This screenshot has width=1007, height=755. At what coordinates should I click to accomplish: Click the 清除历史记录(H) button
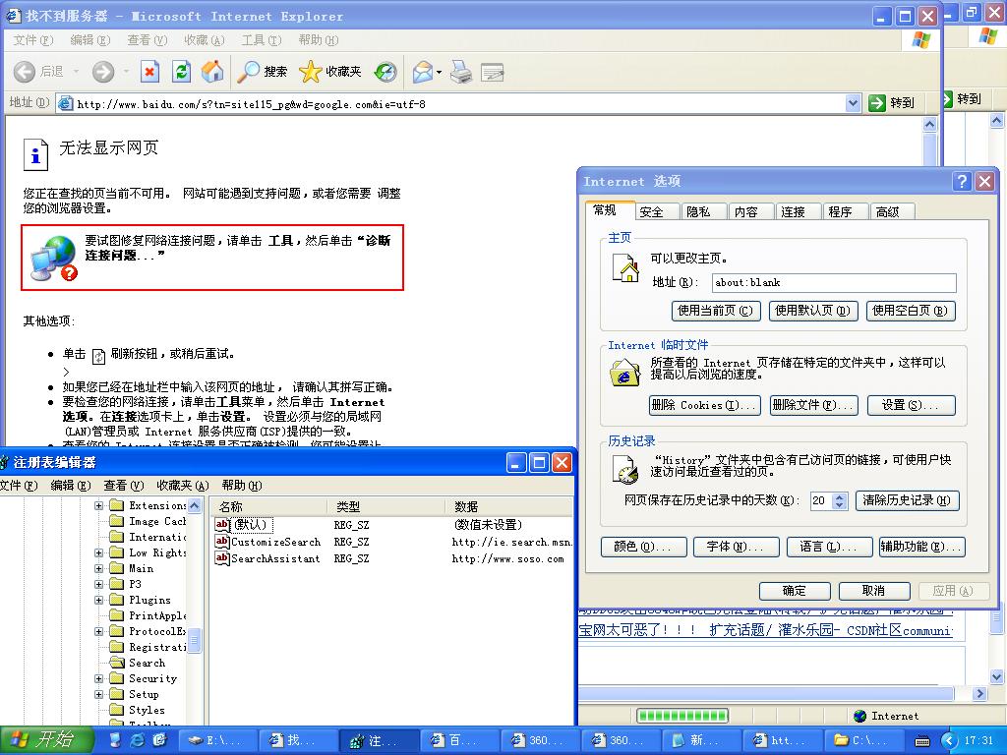click(907, 500)
